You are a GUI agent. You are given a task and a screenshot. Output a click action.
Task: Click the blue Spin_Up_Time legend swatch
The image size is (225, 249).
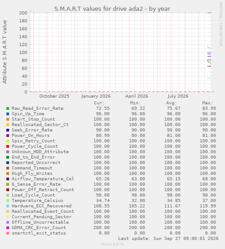(x=8, y=114)
